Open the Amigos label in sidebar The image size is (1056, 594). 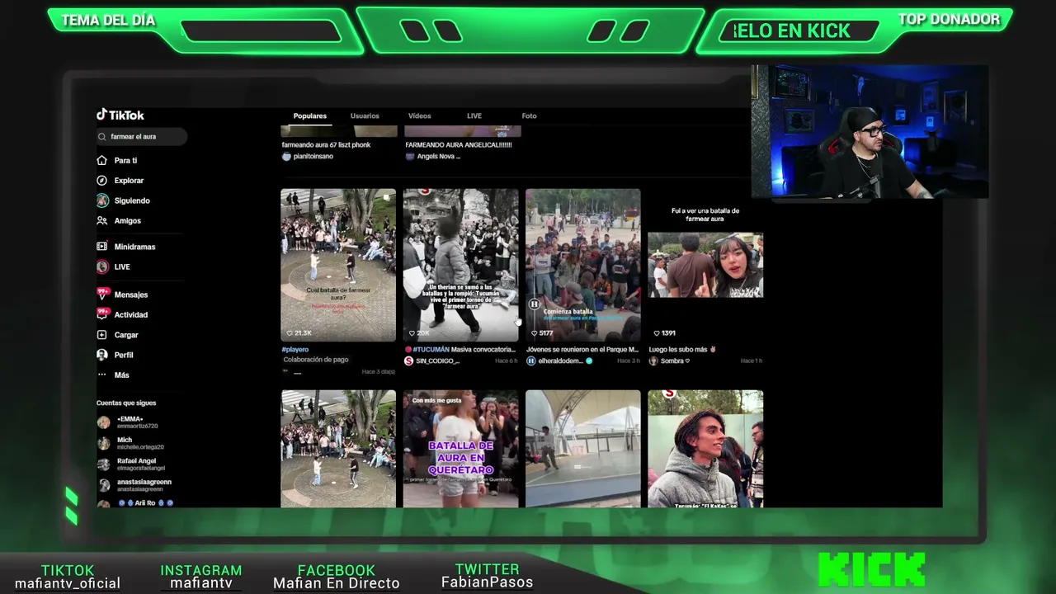click(x=128, y=221)
